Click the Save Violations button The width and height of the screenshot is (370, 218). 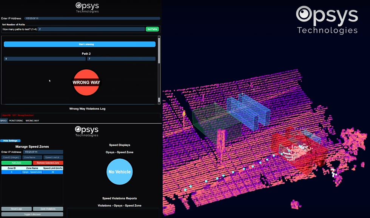point(48,209)
